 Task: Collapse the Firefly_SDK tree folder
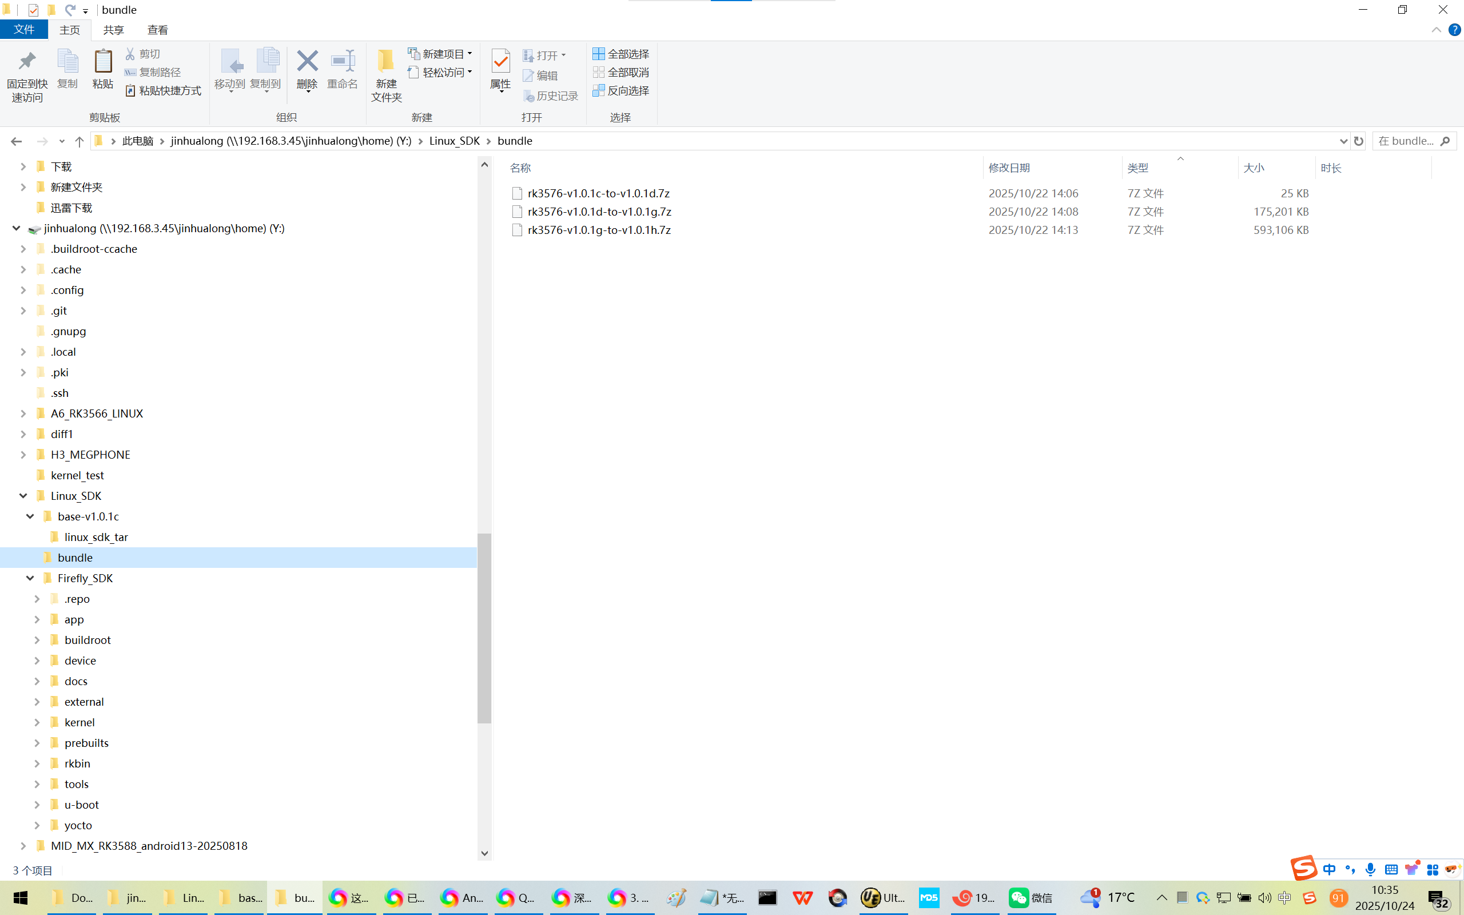tap(30, 578)
